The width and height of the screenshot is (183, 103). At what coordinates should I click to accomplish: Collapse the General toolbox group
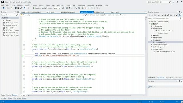[2, 18]
